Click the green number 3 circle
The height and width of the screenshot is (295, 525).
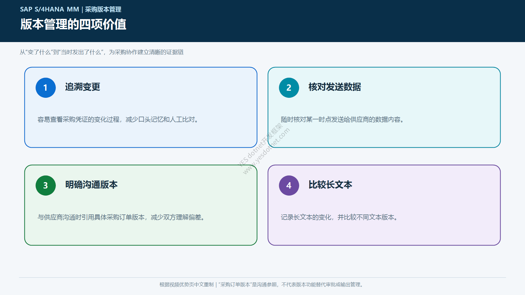tap(46, 185)
